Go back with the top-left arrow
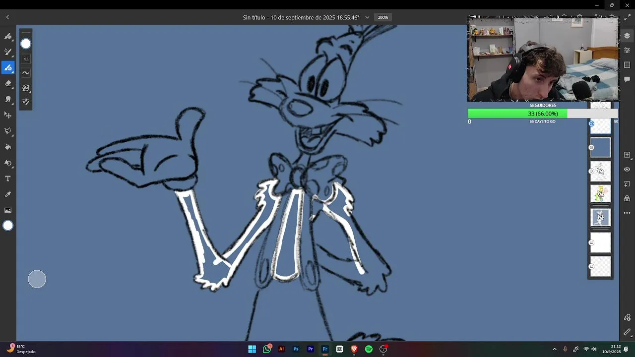This screenshot has height=357, width=635. pyautogui.click(x=7, y=17)
